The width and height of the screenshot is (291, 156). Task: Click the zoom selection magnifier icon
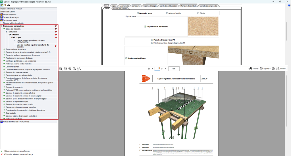tap(79, 69)
